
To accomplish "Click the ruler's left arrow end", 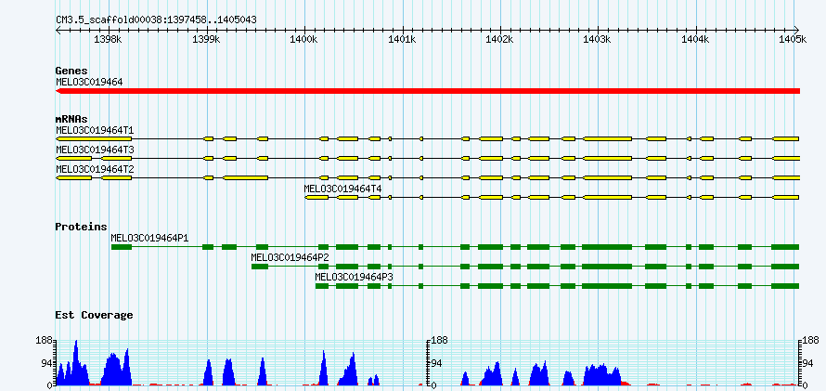I will coord(58,30).
